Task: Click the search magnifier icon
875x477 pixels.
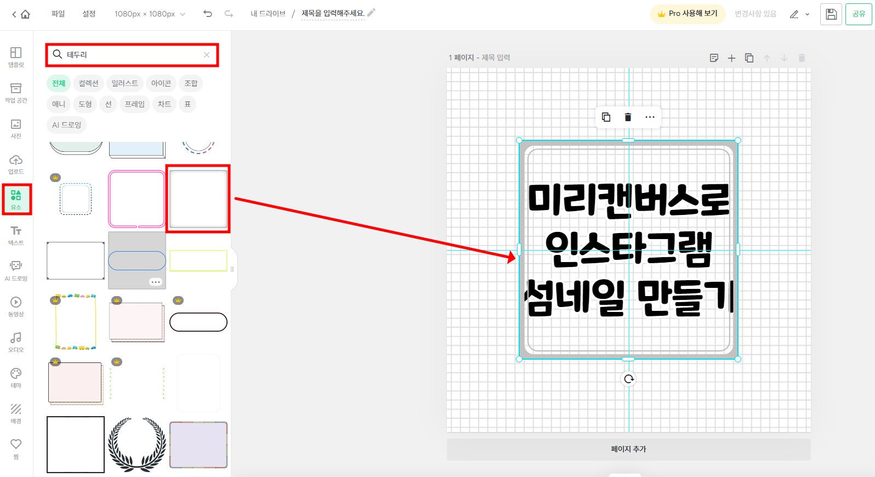Action: (57, 54)
